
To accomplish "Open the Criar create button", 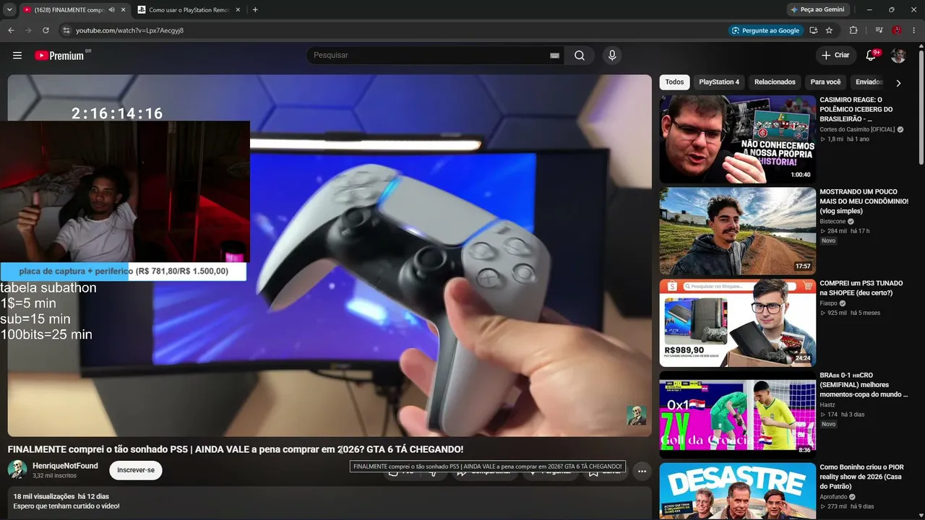I will [x=835, y=56].
